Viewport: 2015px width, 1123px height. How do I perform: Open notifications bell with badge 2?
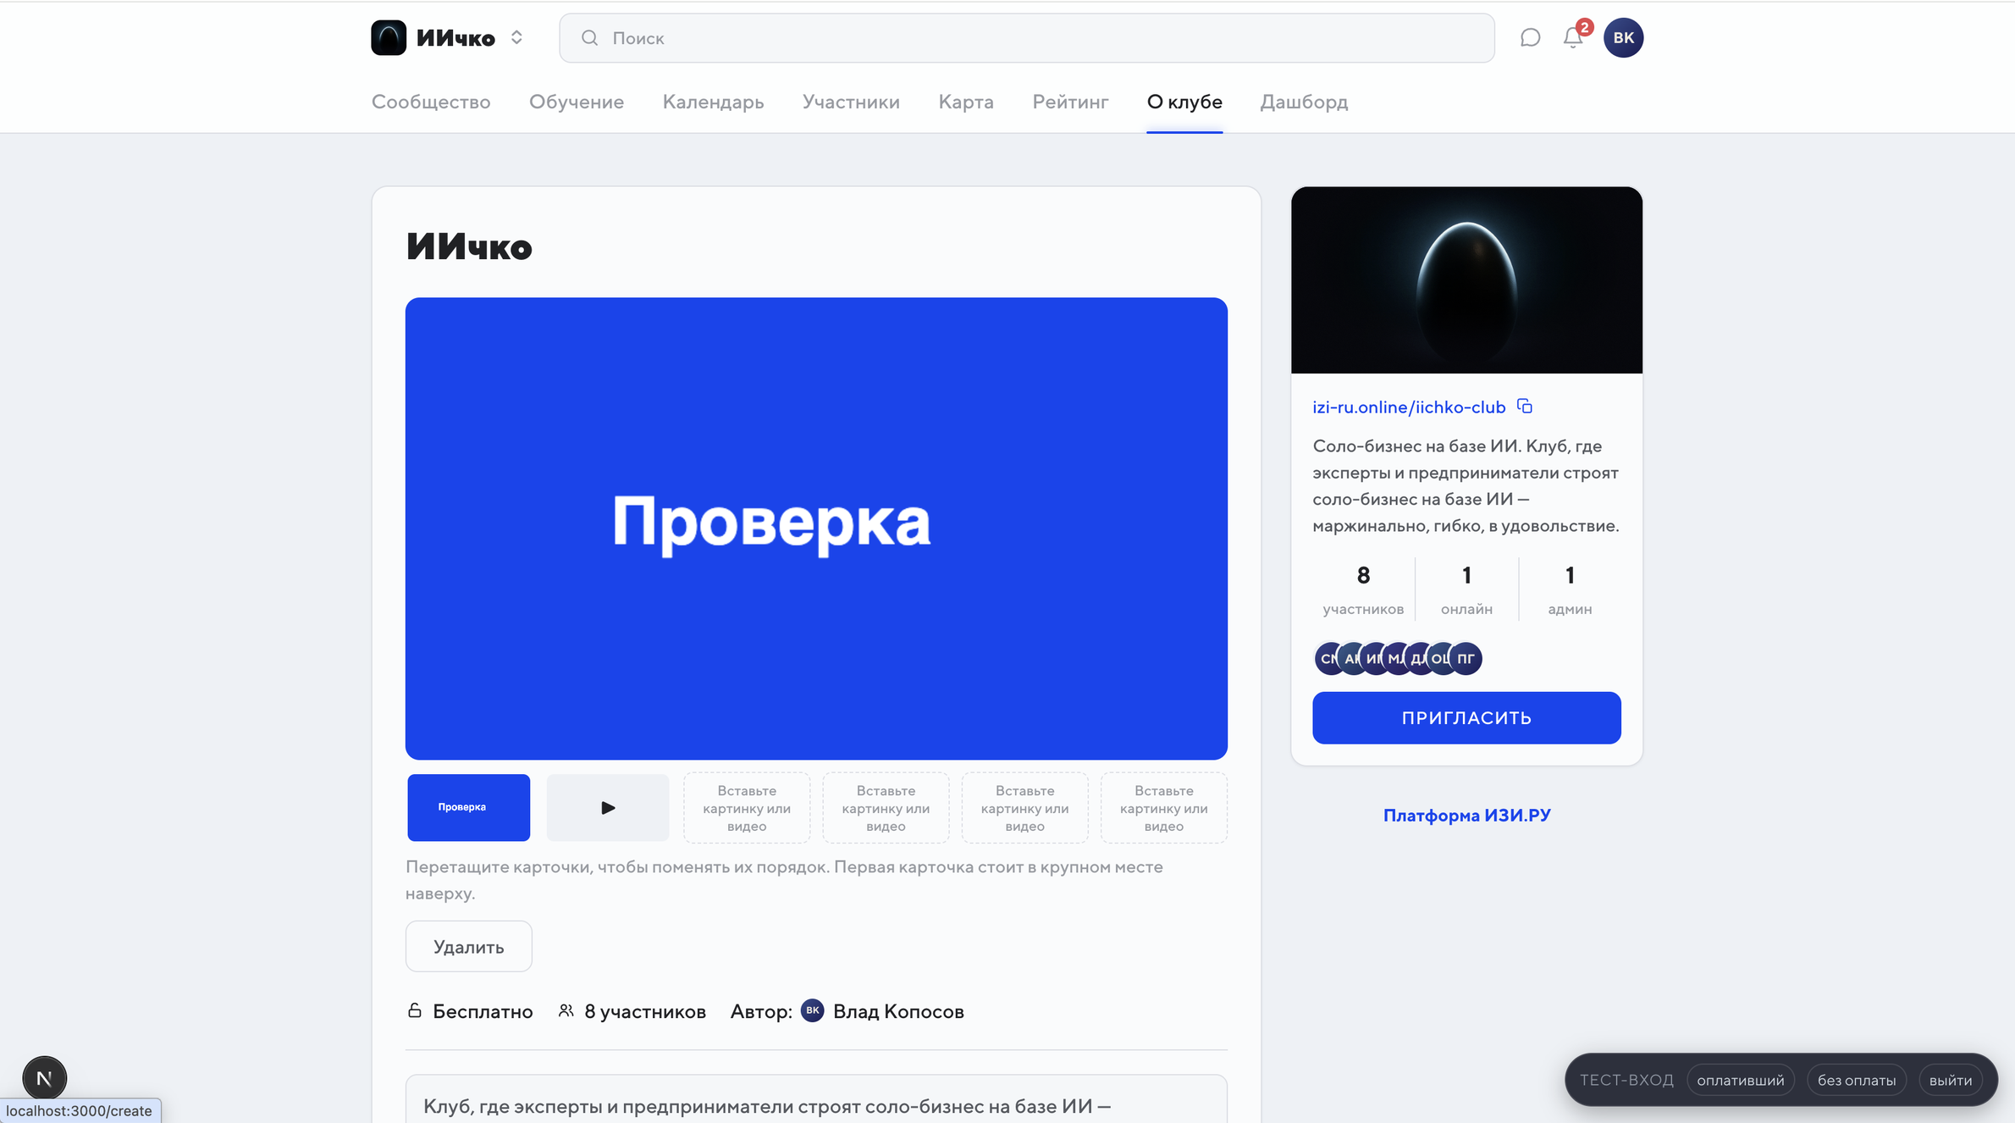1574,37
